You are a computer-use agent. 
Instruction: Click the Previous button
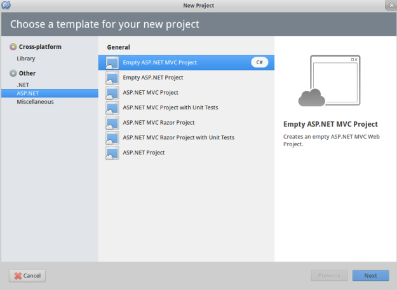click(329, 275)
